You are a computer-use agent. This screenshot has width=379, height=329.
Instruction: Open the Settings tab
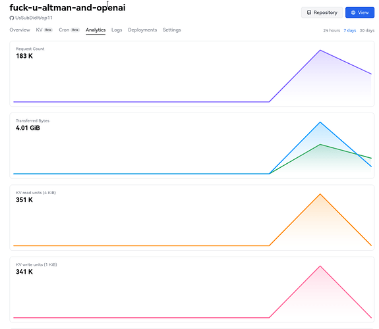(172, 30)
